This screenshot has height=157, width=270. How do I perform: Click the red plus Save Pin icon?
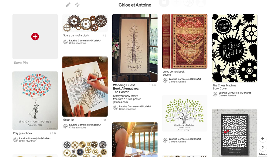[x=35, y=37]
